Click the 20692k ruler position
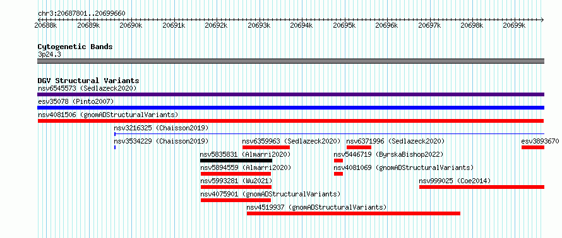Image resolution: width=562 pixels, height=238 pixels. (216, 25)
